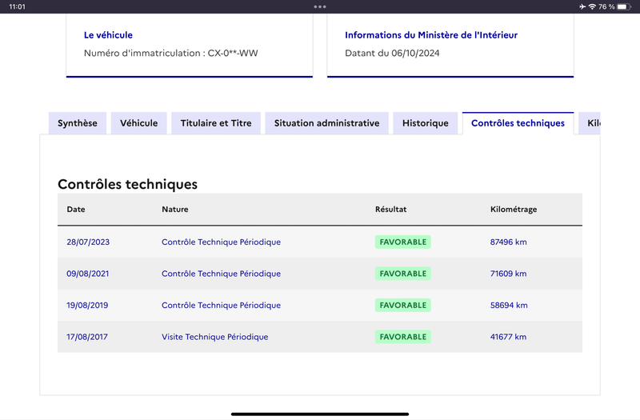Select the Situation administrative tab

(326, 123)
